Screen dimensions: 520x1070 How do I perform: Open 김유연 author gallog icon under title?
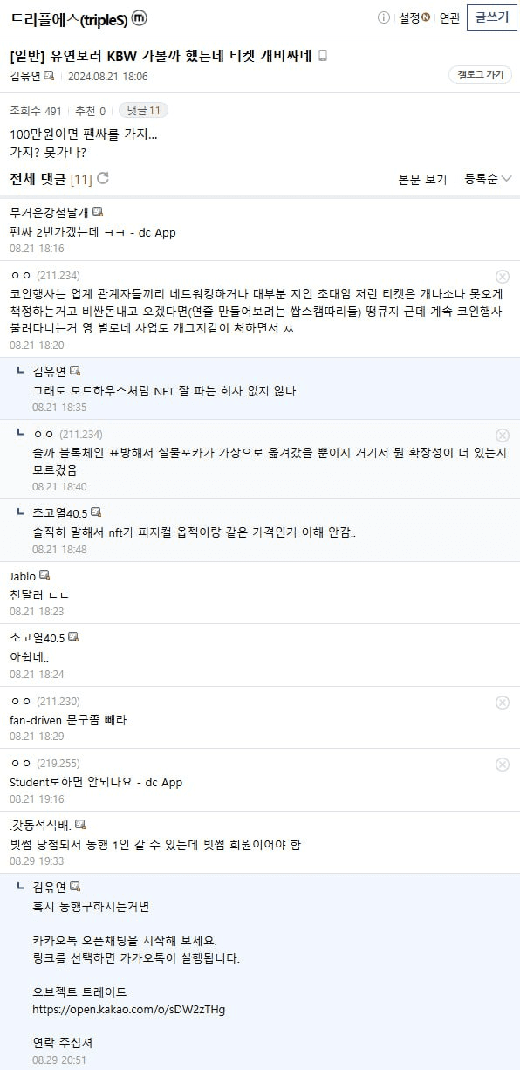coord(49,76)
